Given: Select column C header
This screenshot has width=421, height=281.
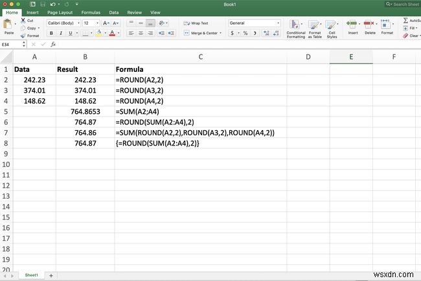Looking at the screenshot, I should (201, 57).
